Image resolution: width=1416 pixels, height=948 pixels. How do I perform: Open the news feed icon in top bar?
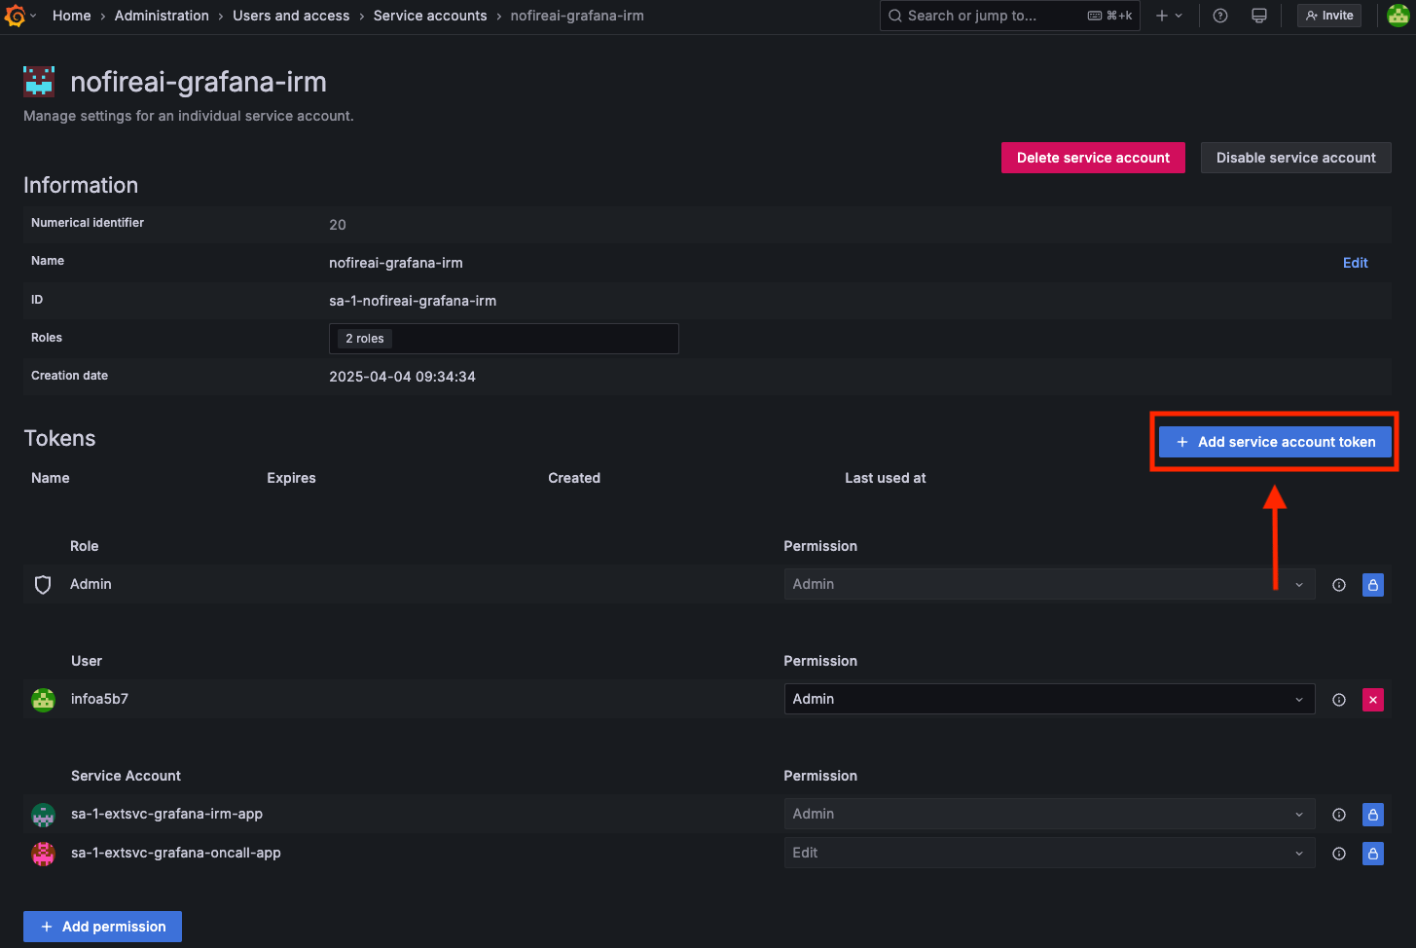coord(1259,16)
